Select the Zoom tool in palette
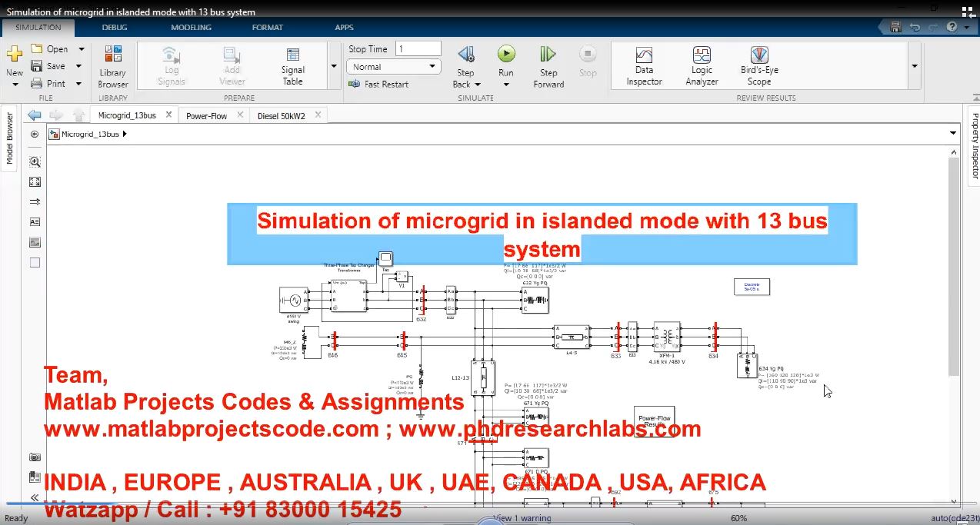Viewport: 980px width, 525px height. click(35, 162)
